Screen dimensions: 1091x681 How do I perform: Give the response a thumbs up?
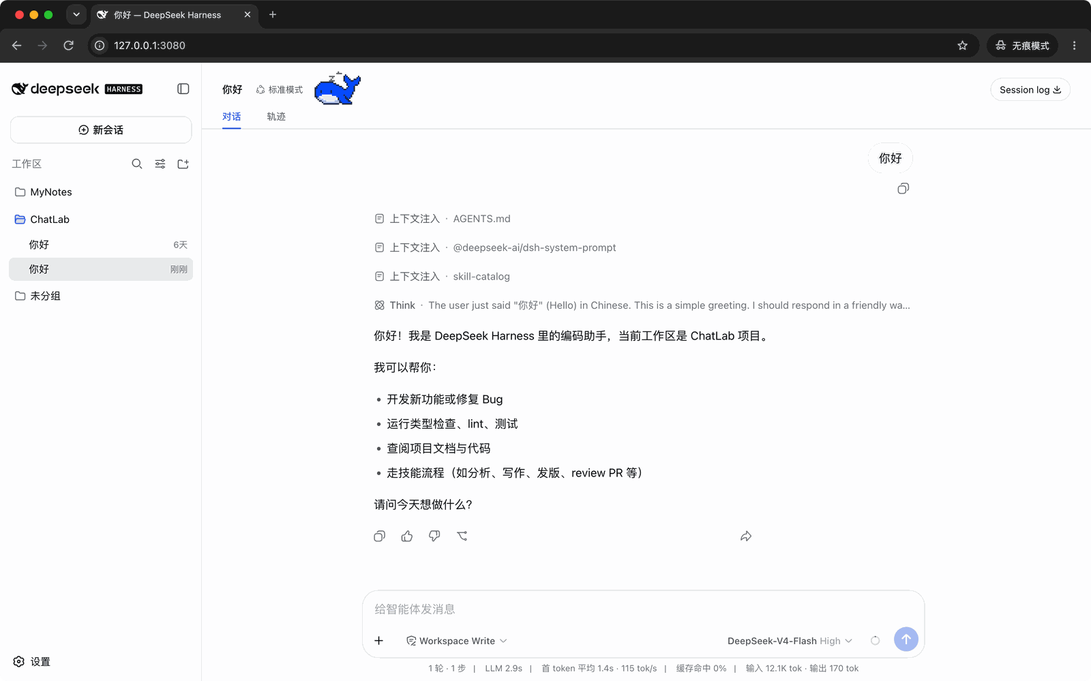tap(407, 536)
